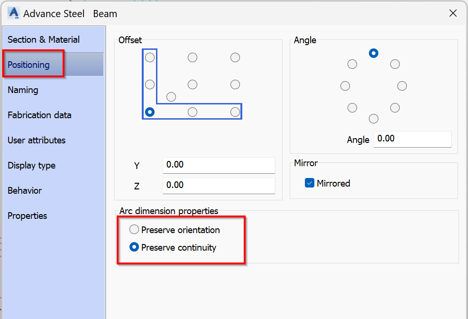This screenshot has height=319, width=468.
Task: Select top-center offset radio button
Action: [193, 57]
